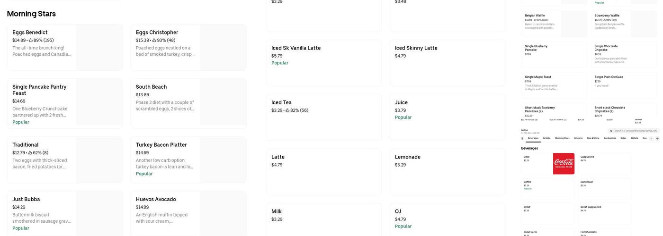Click the search magnifier icon
The height and width of the screenshot is (236, 663).
(x=611, y=131)
